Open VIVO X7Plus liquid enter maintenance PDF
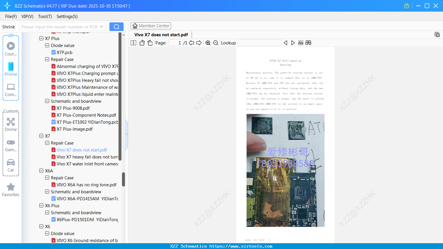443x249 pixels. [x=88, y=94]
